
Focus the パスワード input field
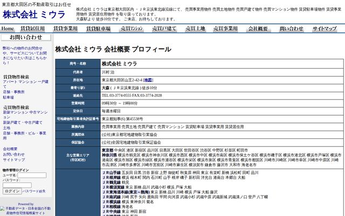17,185
